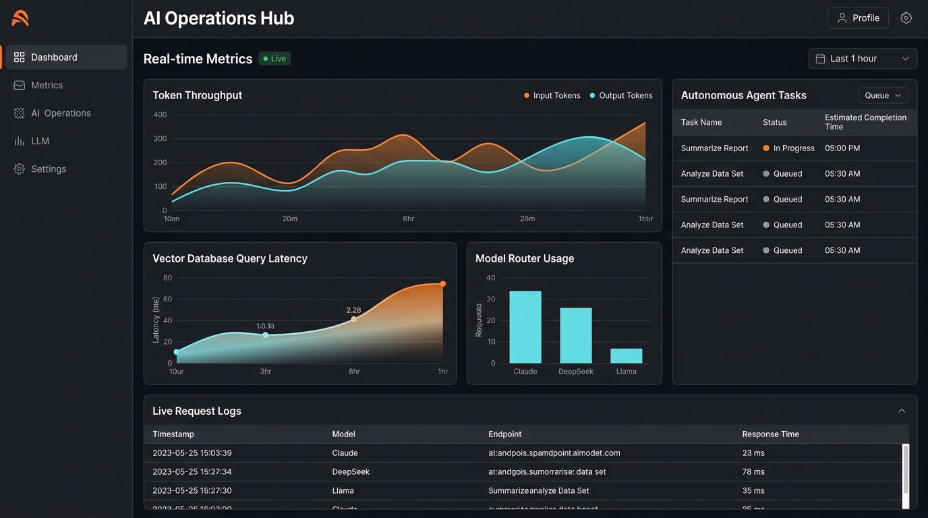The height and width of the screenshot is (518, 928).
Task: Click the AI Operations sidebar icon
Action: pyautogui.click(x=19, y=113)
